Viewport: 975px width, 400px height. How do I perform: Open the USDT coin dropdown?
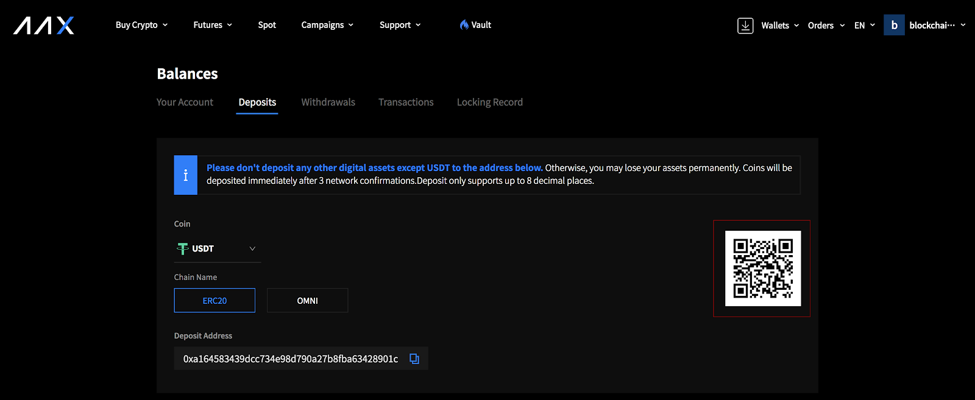(218, 248)
